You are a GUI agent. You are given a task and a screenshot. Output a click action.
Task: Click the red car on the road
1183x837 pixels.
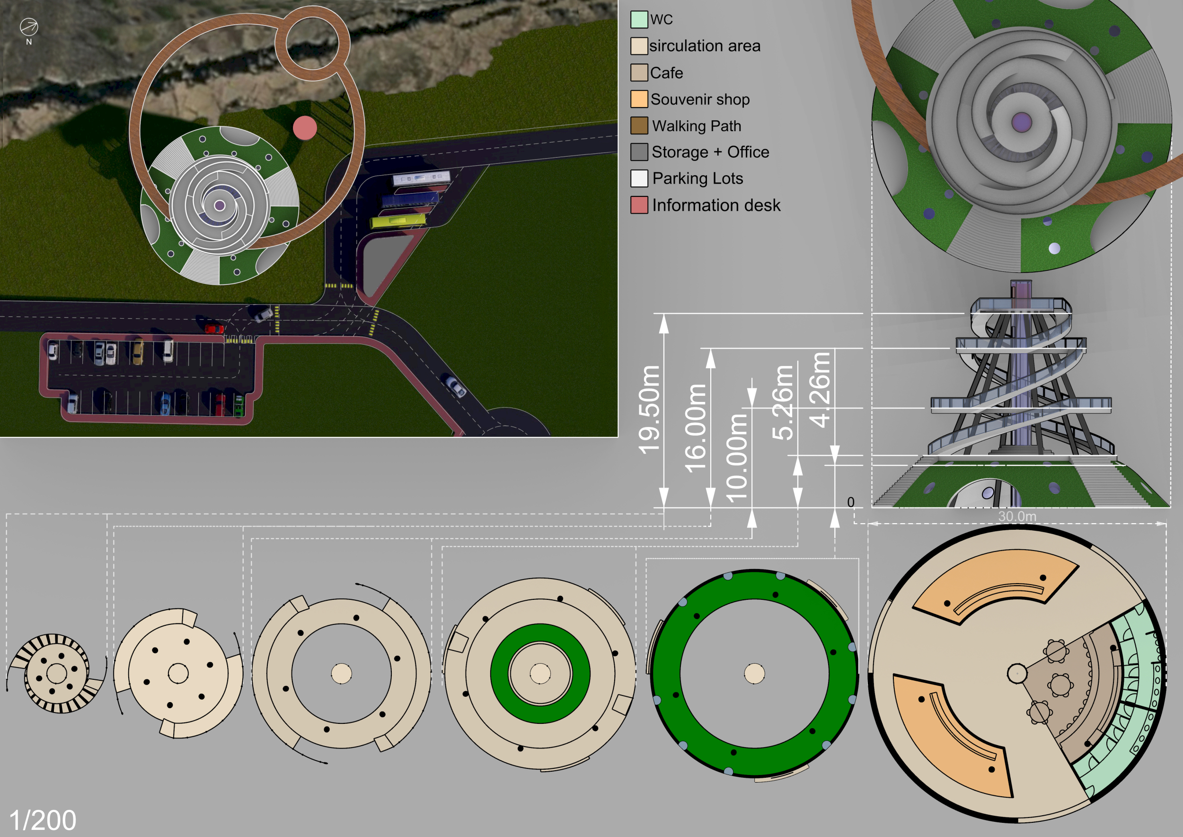pos(214,328)
